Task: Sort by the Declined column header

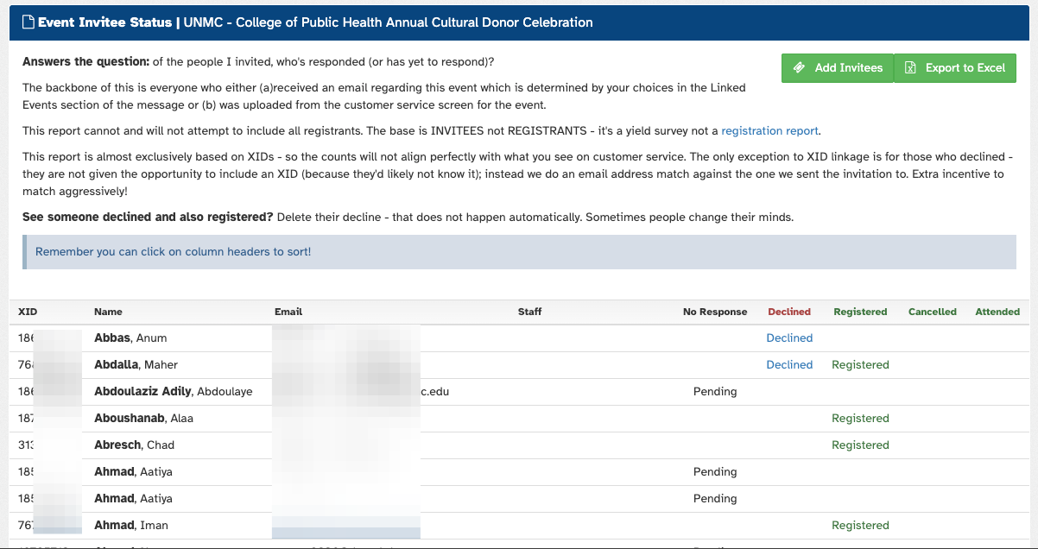Action: click(789, 312)
